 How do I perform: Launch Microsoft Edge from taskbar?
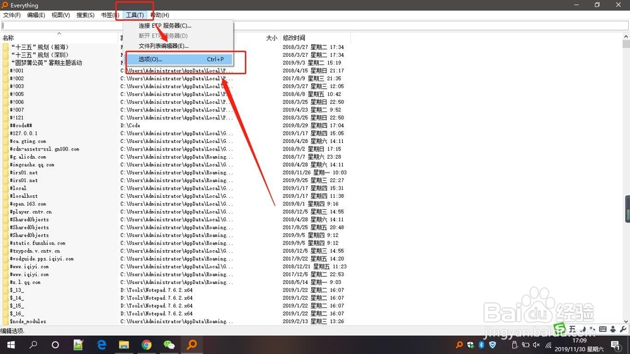[x=101, y=345]
